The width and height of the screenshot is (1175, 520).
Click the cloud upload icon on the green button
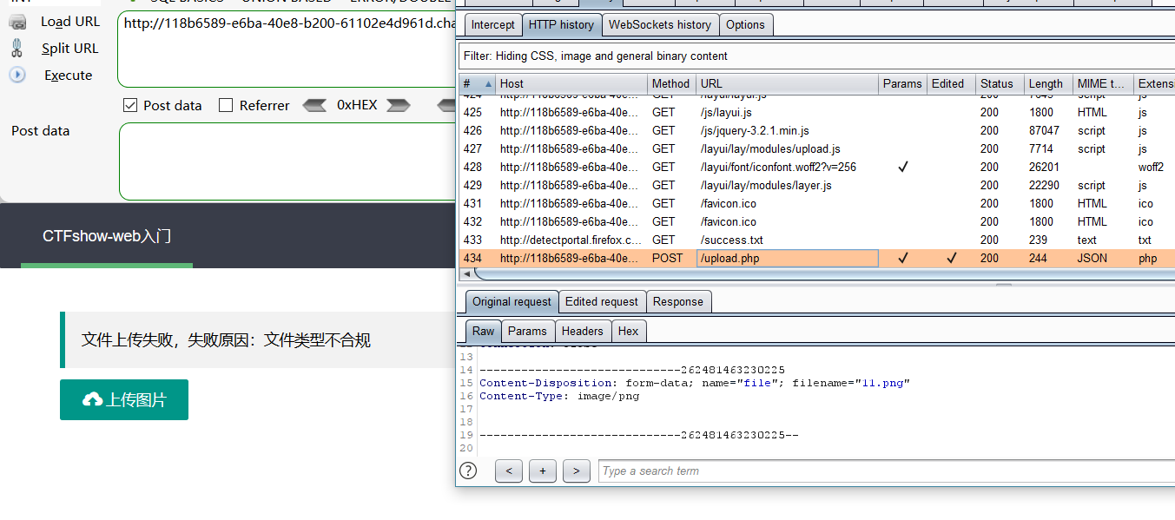[92, 399]
